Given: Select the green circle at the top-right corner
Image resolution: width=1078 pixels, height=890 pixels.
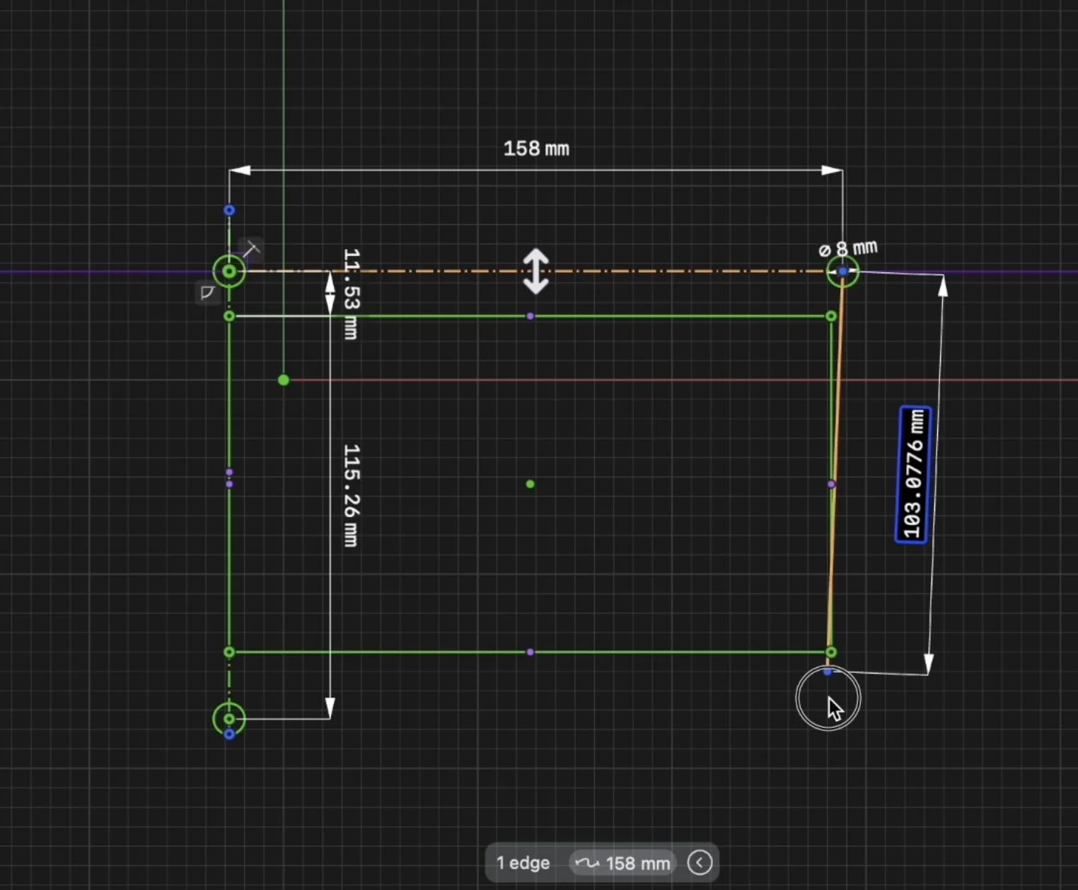Looking at the screenshot, I should tap(842, 271).
